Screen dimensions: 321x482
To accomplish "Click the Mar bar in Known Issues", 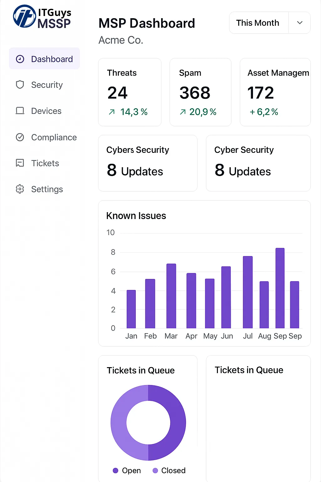I will 171,296.
